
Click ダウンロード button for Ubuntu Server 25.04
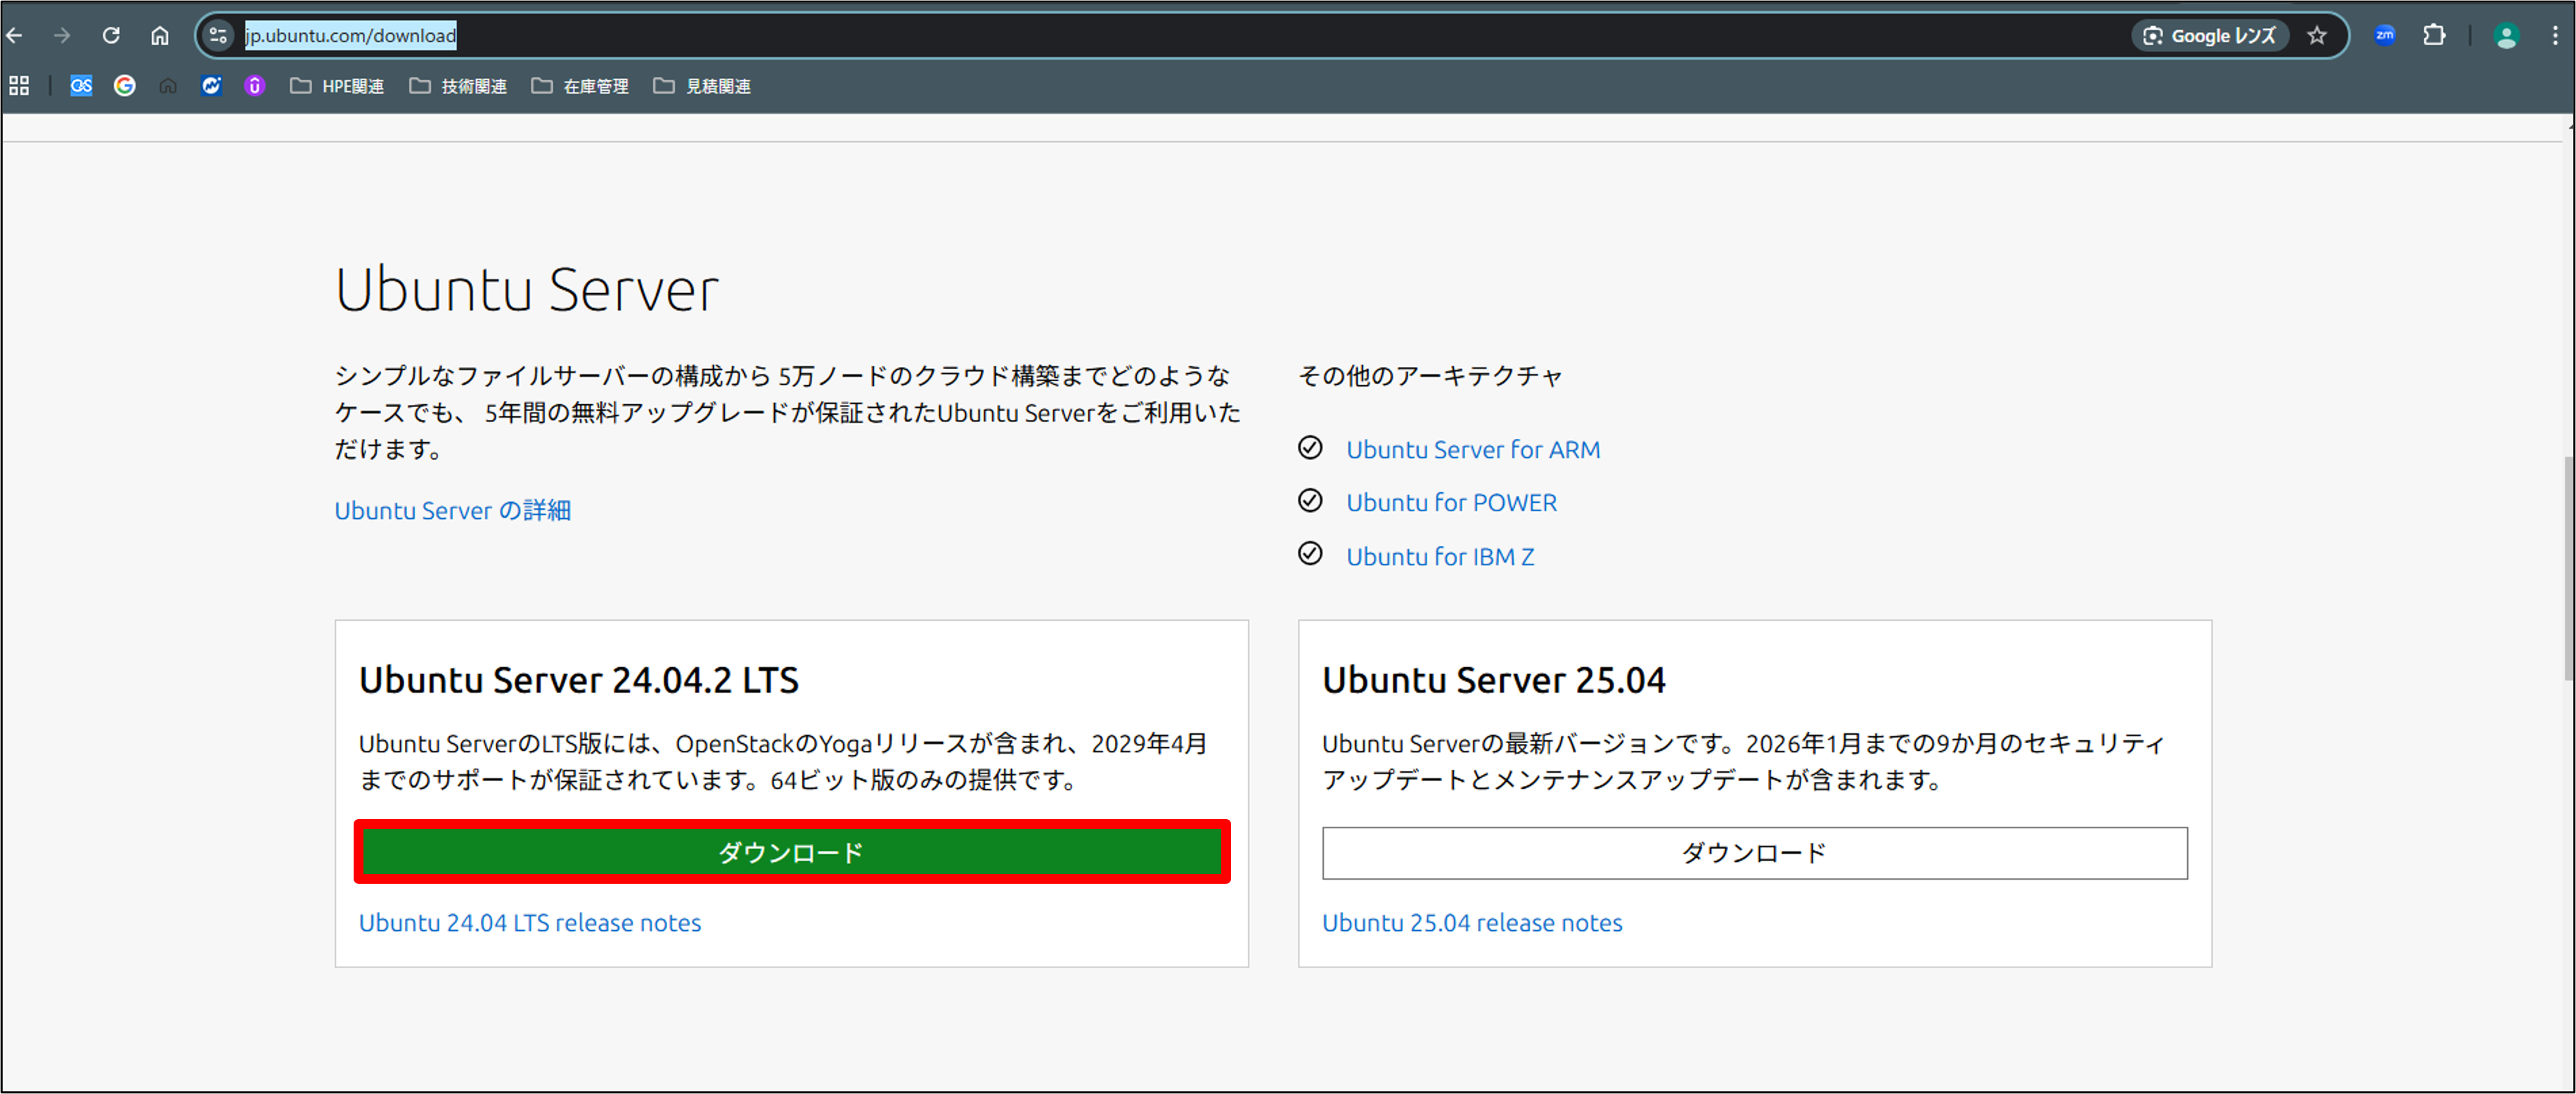tap(1755, 853)
